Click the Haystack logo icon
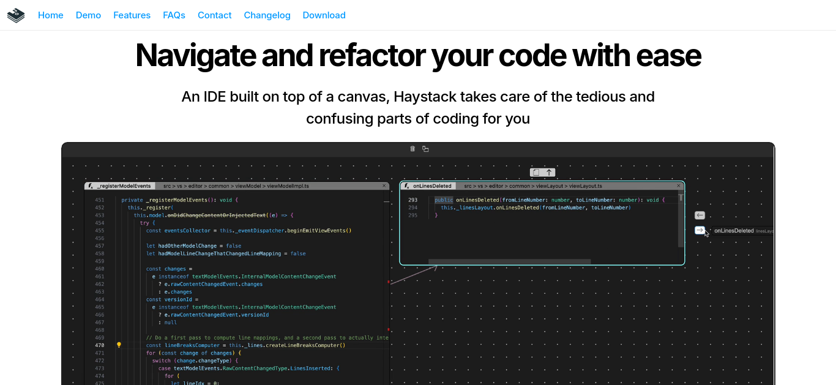Image resolution: width=836 pixels, height=385 pixels. [x=16, y=15]
